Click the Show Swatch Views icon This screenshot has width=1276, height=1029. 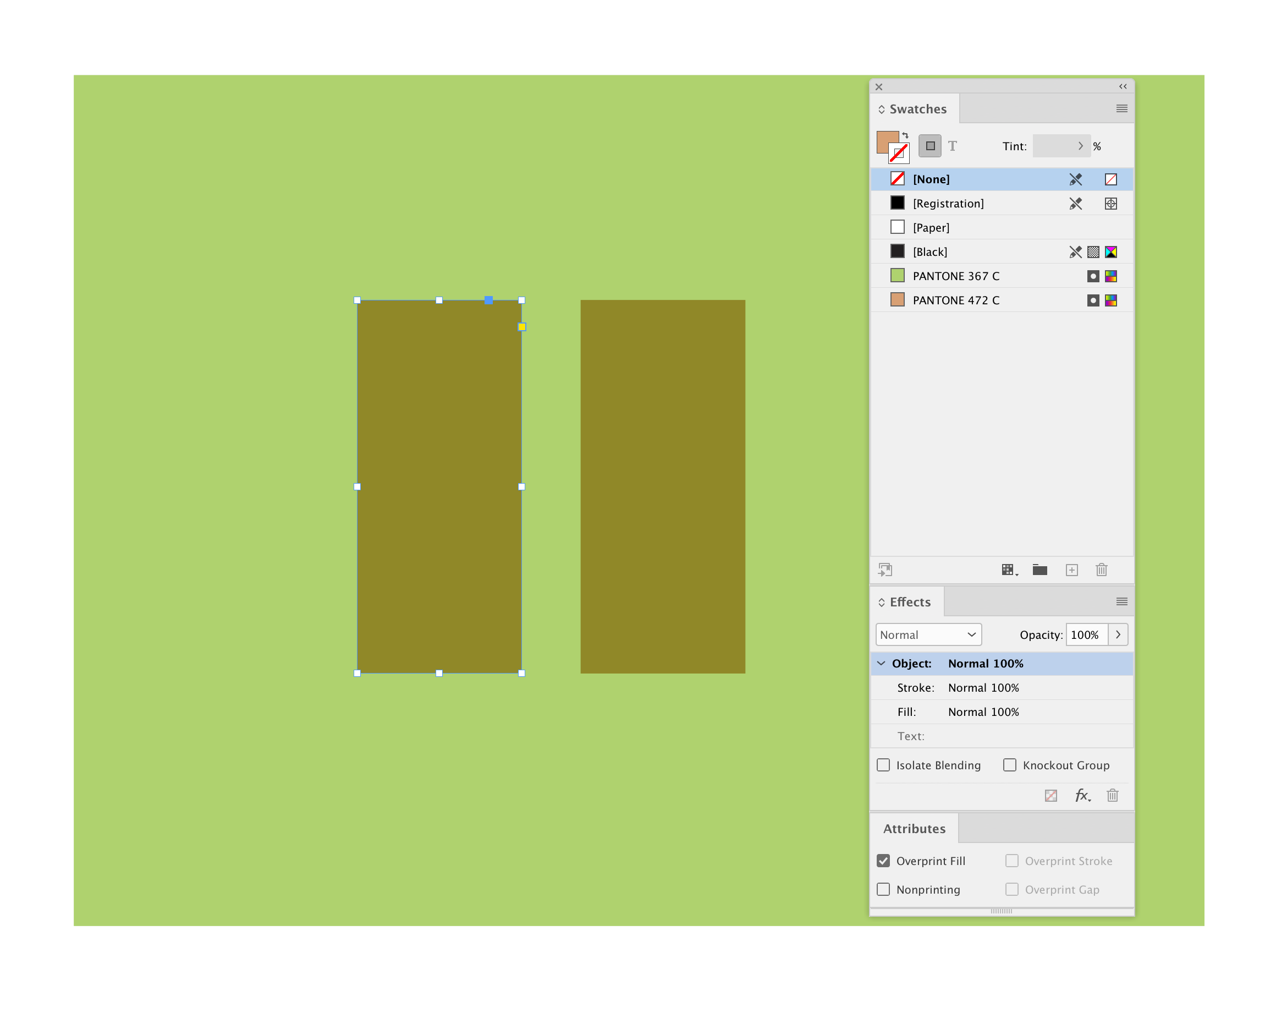coord(1009,570)
